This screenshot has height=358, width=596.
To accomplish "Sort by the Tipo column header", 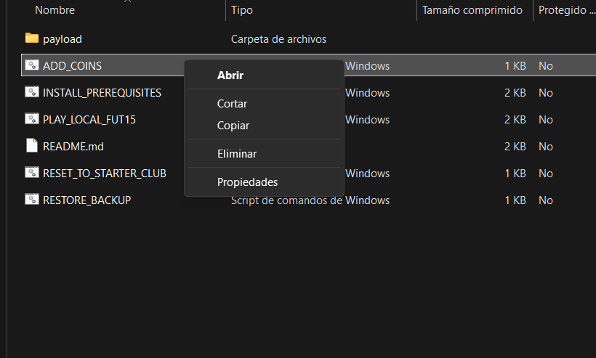I will (242, 10).
